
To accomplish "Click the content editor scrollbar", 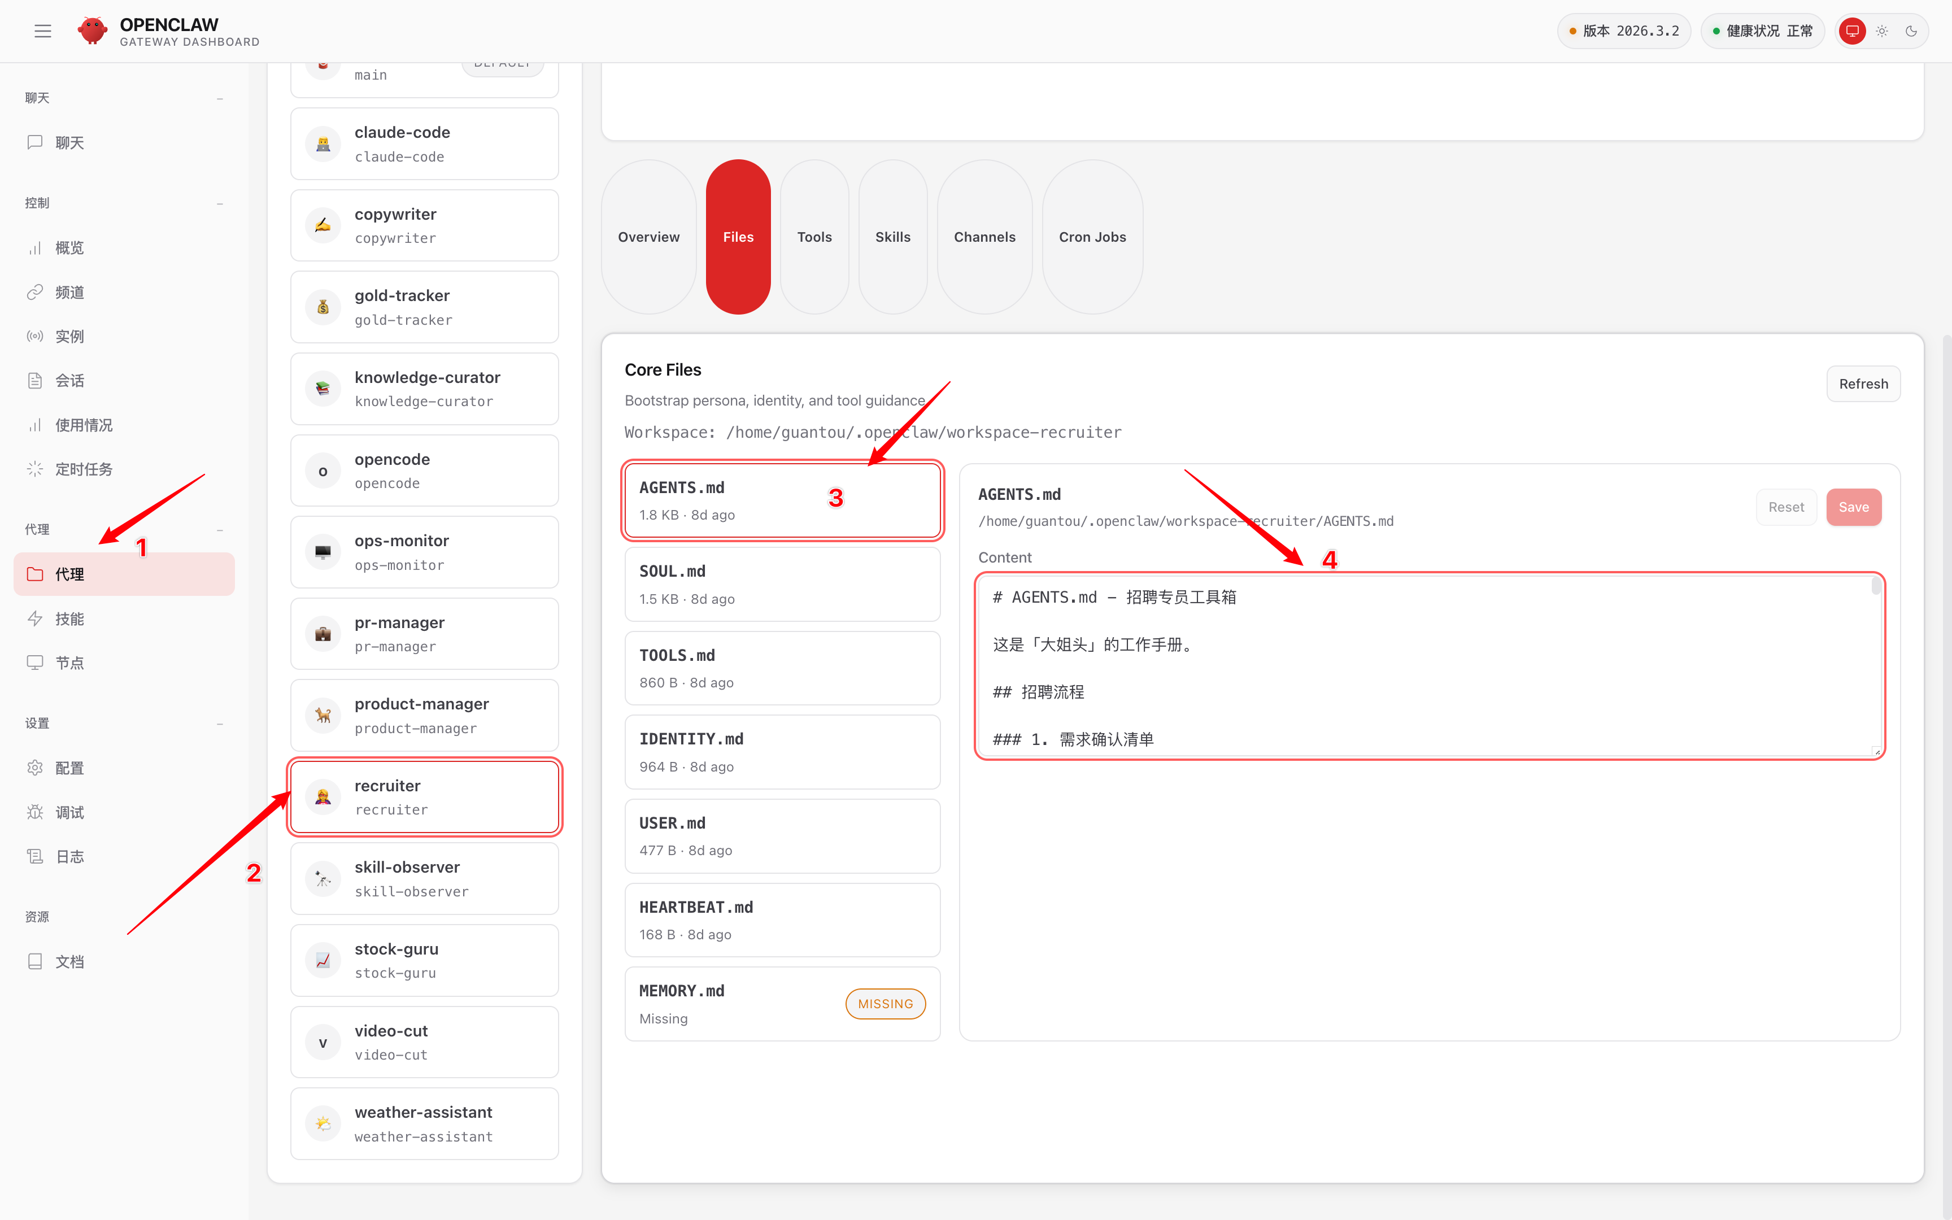I will [x=1876, y=586].
